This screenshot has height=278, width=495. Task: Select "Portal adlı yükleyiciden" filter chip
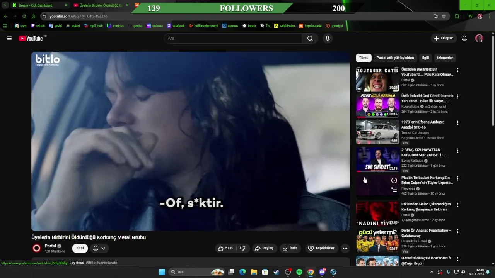(395, 58)
